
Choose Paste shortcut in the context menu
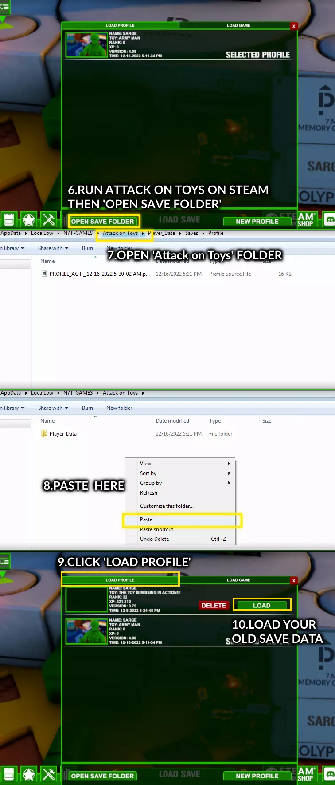(179, 529)
